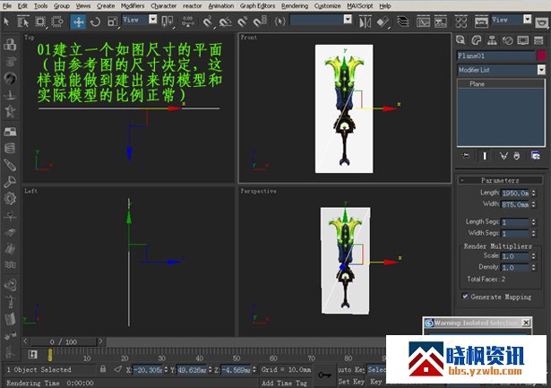Click time slider showing 0 / 100
The image size is (551, 388).
click(x=64, y=341)
